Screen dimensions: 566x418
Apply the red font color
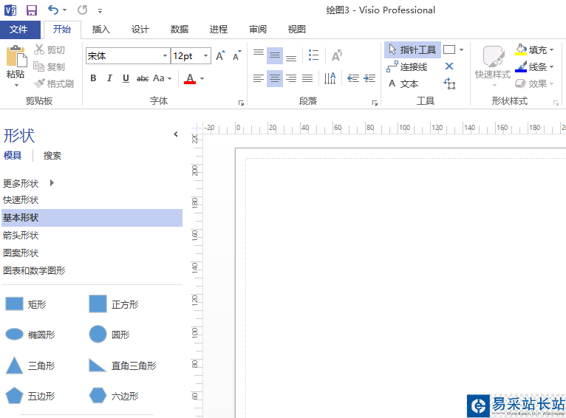pos(190,78)
